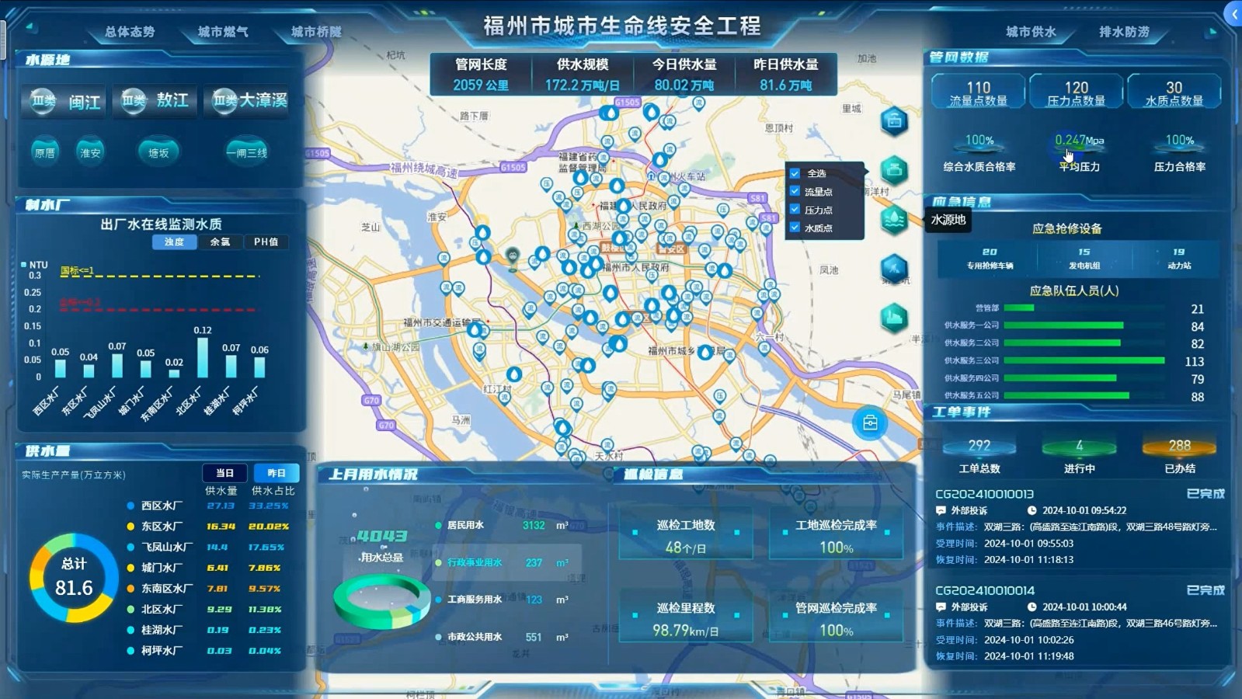This screenshot has width=1242, height=699.
Task: Collapse left panel using top-left triangle arrow
Action: click(x=31, y=28)
